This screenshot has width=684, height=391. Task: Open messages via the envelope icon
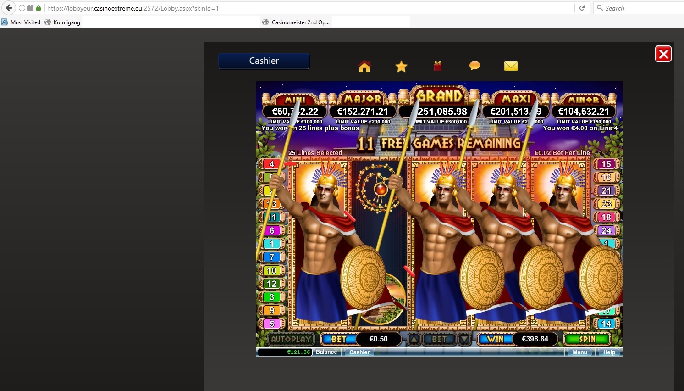click(x=511, y=66)
